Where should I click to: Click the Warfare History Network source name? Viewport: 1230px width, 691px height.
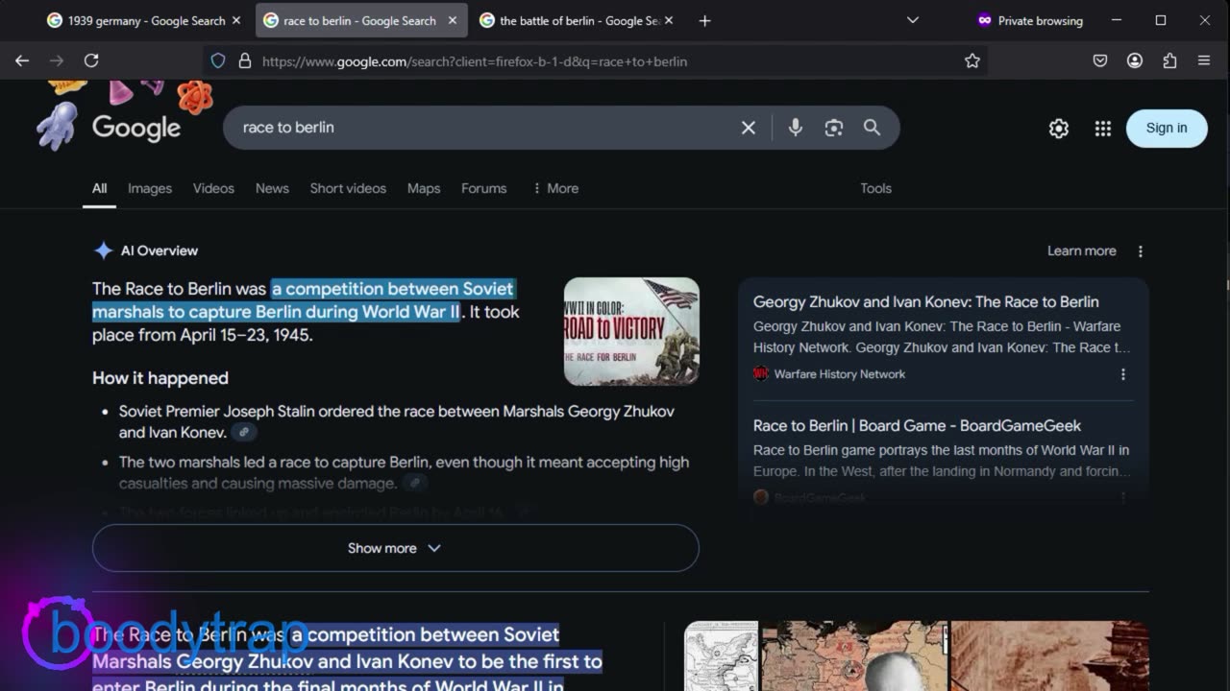(840, 374)
